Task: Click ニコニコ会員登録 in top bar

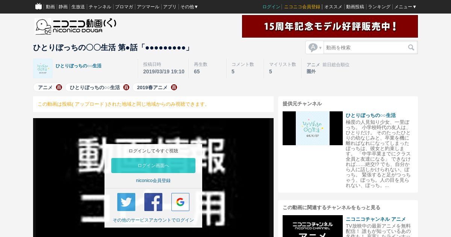Action: pyautogui.click(x=302, y=7)
